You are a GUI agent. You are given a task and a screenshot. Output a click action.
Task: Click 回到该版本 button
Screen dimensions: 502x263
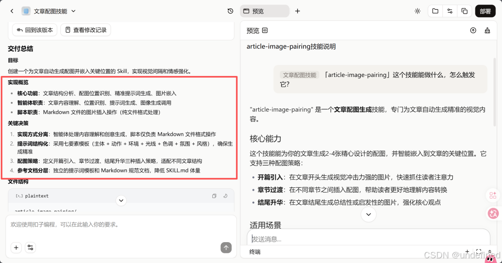pos(34,30)
